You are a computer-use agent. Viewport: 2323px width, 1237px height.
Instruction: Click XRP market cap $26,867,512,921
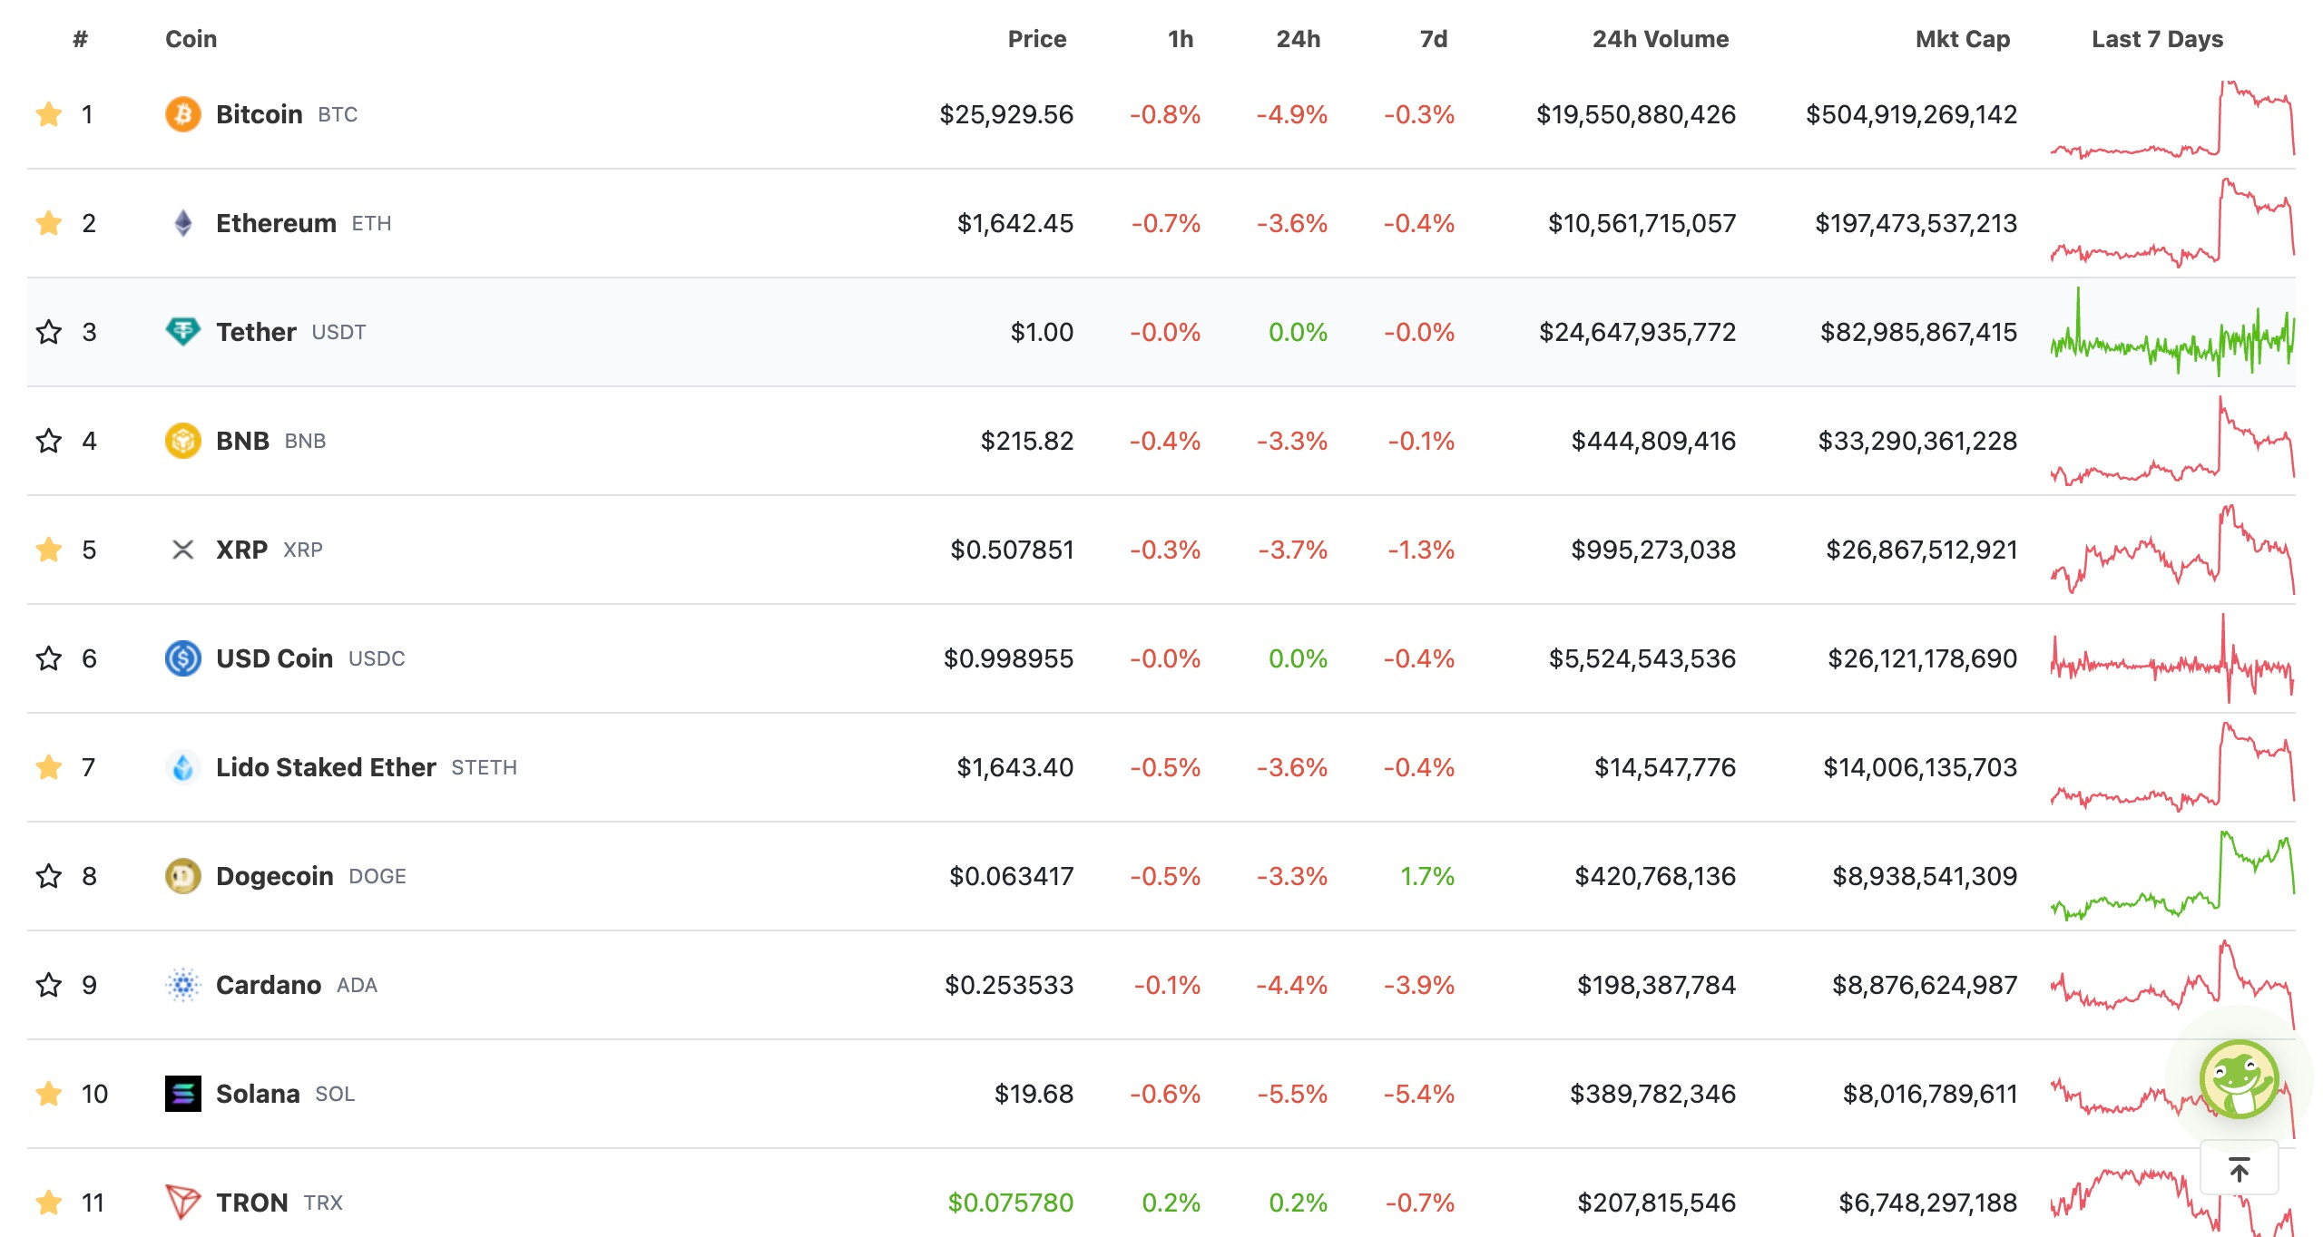click(x=1922, y=550)
